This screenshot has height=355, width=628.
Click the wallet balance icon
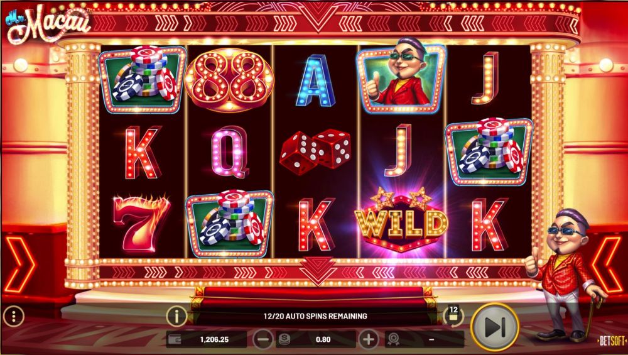tap(175, 339)
